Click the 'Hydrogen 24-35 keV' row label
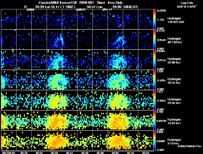 coord(174,101)
